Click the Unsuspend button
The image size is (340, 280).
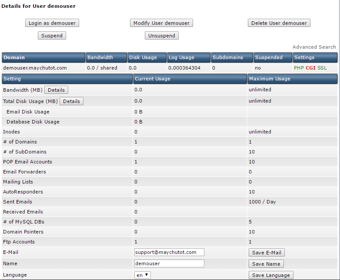(x=162, y=36)
